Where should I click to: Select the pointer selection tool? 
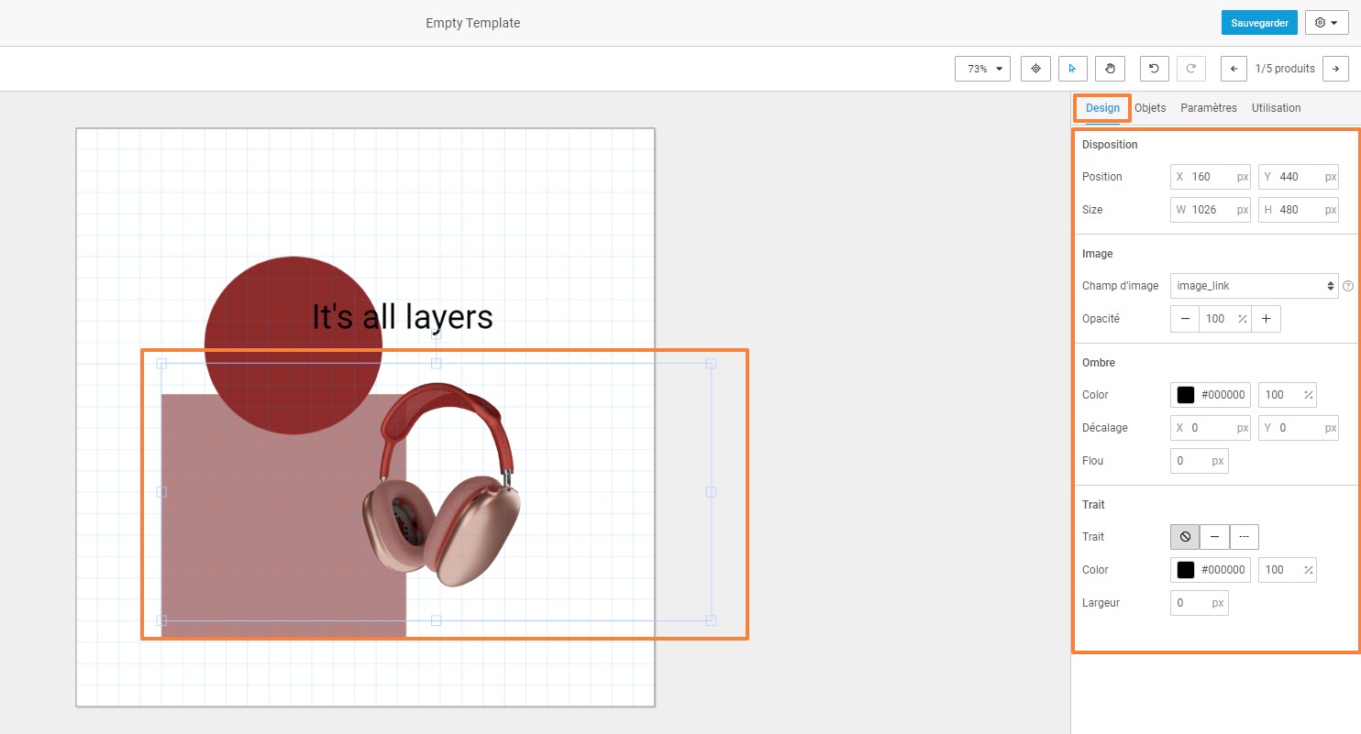coord(1072,69)
